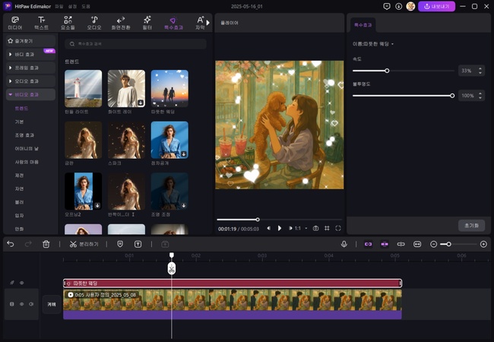Click the 속도 speed slider handle
This screenshot has height=342, width=494.
click(387, 71)
